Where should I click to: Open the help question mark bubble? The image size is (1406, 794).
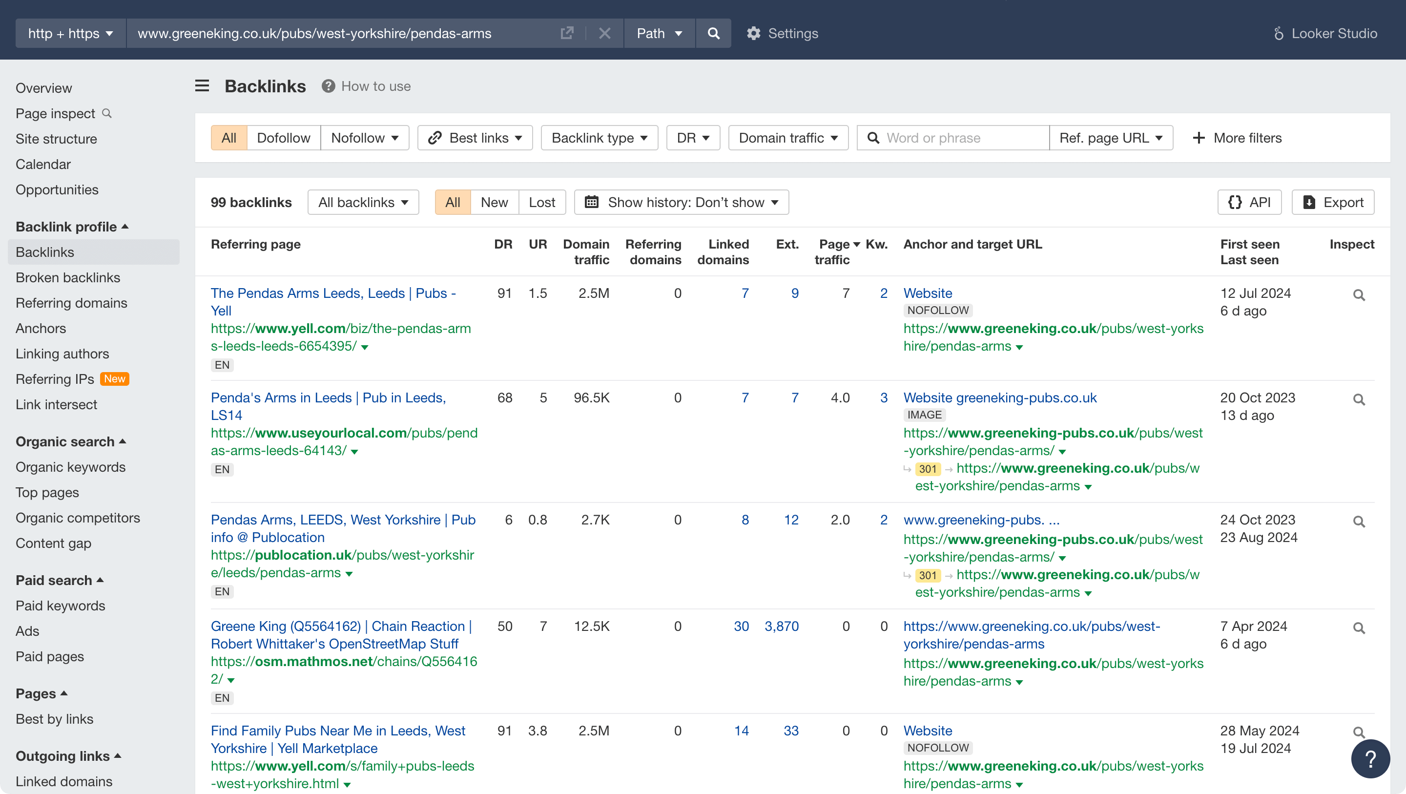(1370, 758)
